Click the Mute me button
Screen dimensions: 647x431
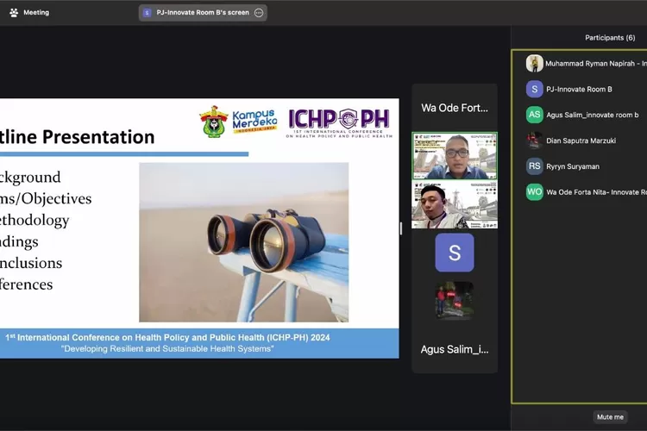coord(610,416)
